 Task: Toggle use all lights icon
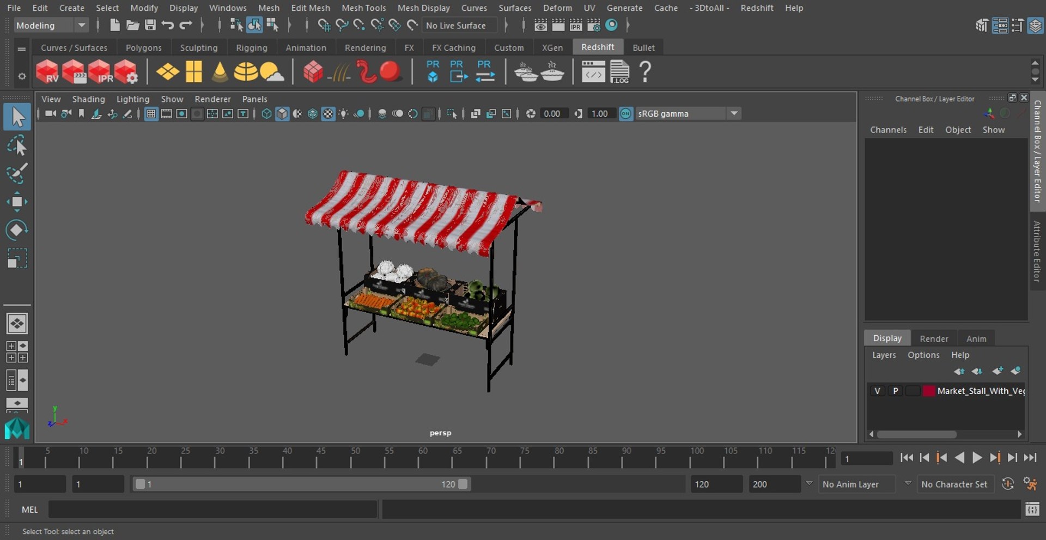[343, 114]
